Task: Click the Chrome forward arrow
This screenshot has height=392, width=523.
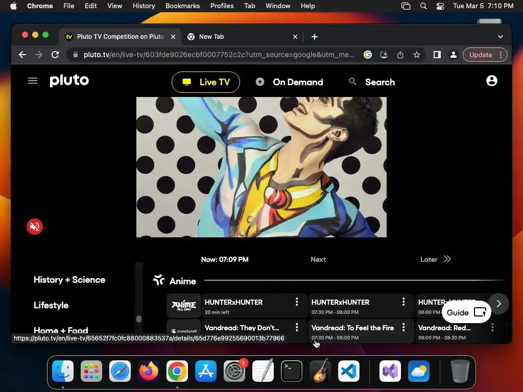Action: click(39, 55)
